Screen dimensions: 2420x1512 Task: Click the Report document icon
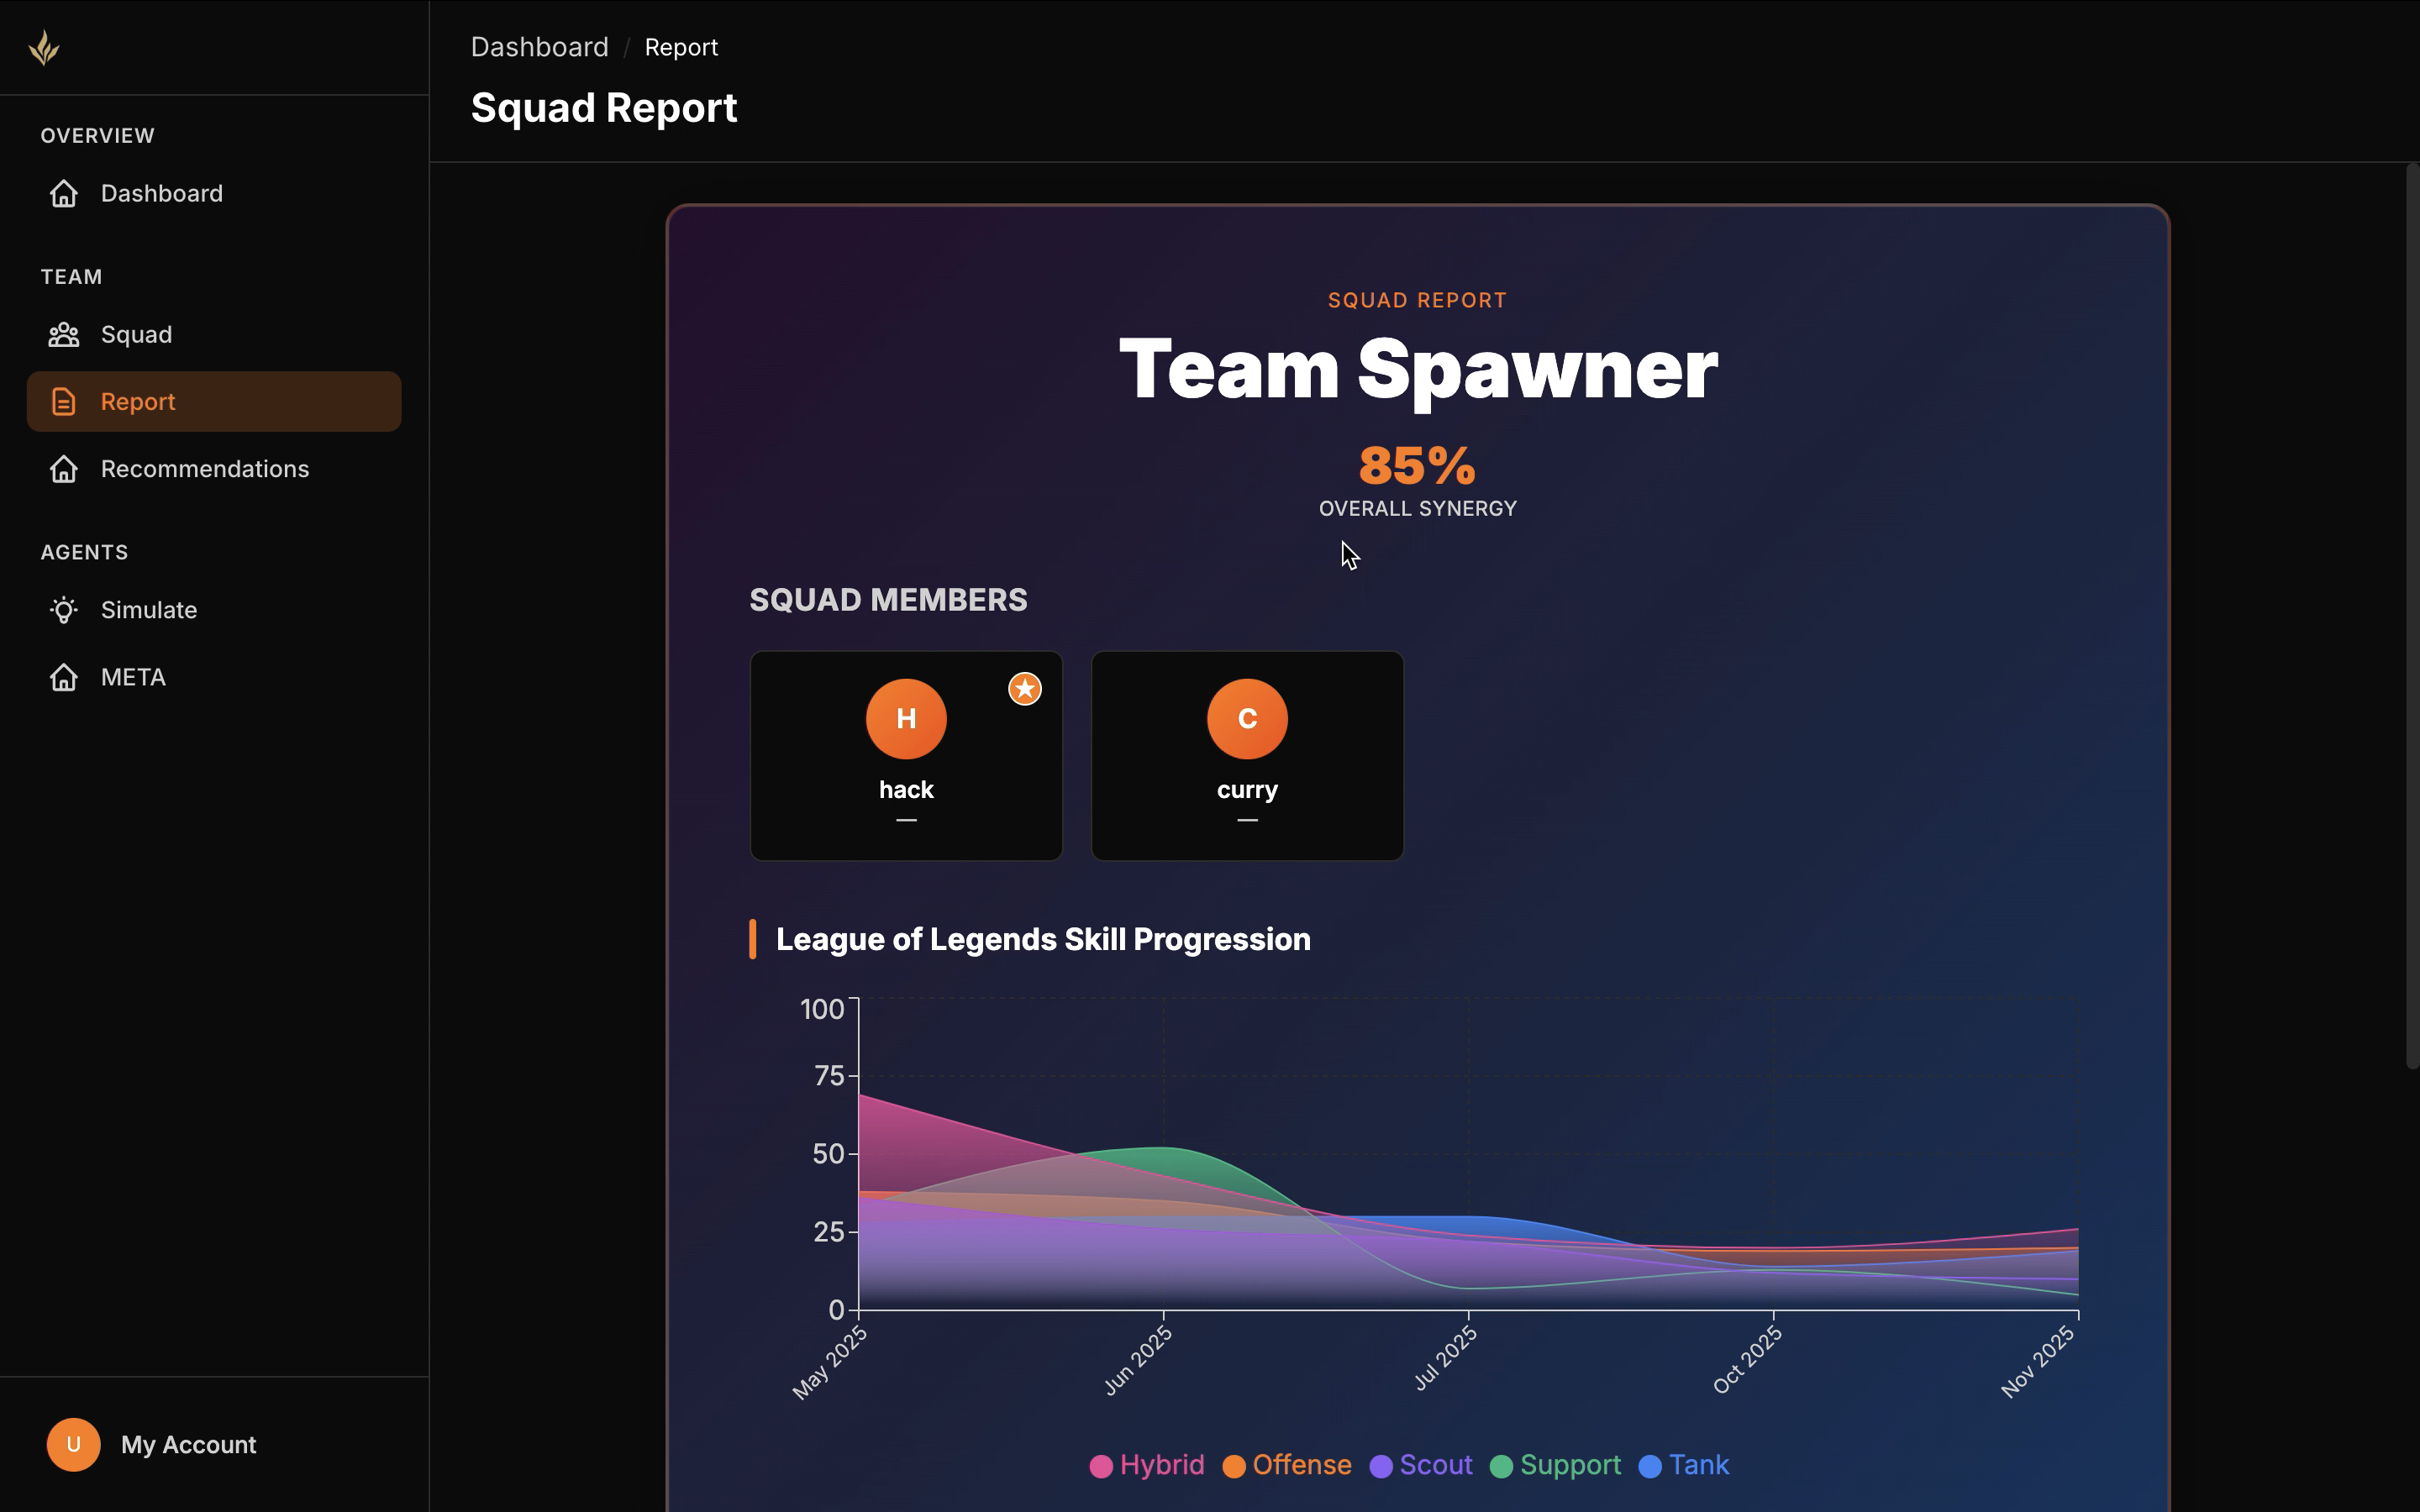[x=64, y=402]
